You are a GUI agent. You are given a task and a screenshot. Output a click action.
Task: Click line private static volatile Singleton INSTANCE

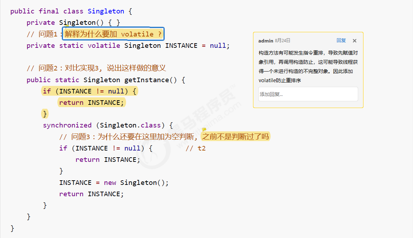(x=128, y=46)
